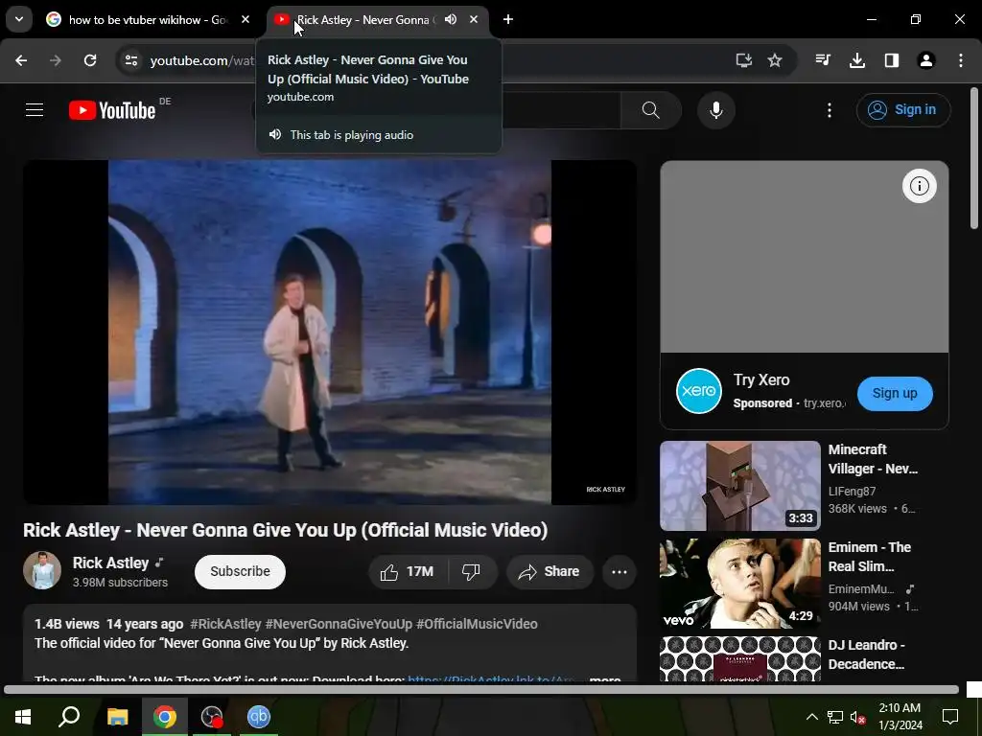Open the network status tray icon
Screen dimensions: 982x736
(x=835, y=717)
